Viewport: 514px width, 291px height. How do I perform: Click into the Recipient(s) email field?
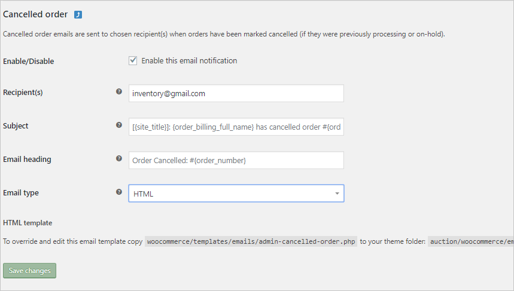pos(236,93)
